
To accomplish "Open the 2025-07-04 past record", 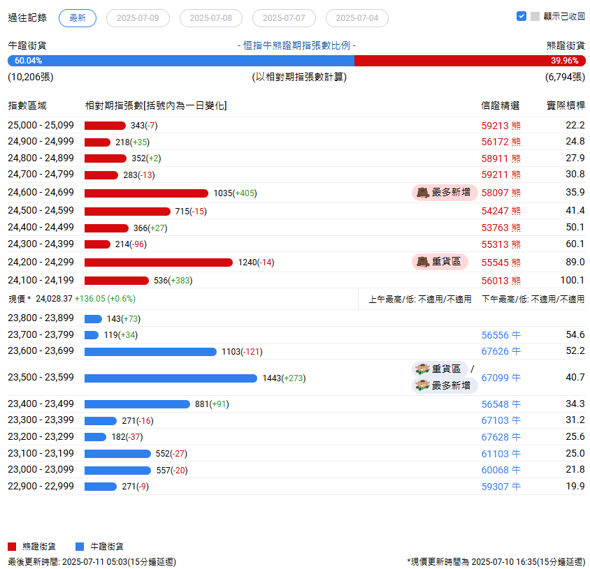I will pos(357,18).
